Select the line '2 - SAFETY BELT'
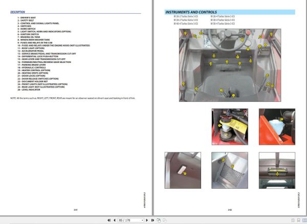The width and height of the screenshot is (307, 224). point(26,20)
